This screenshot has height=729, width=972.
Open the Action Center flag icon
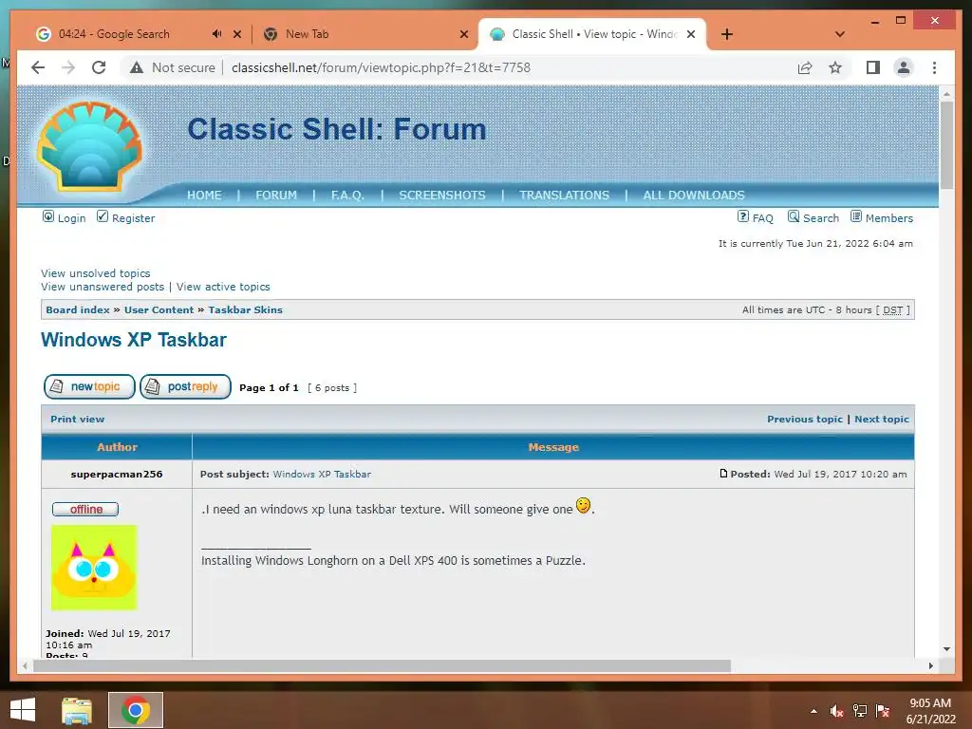coord(883,711)
